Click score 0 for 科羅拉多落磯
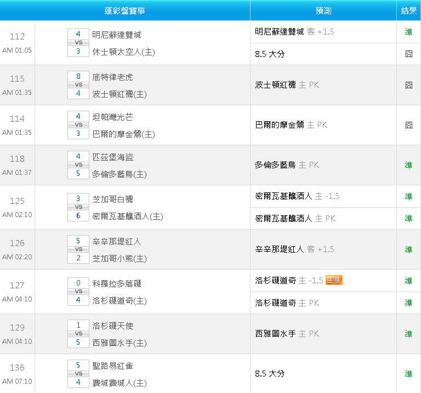The width and height of the screenshot is (421, 393). [78, 283]
